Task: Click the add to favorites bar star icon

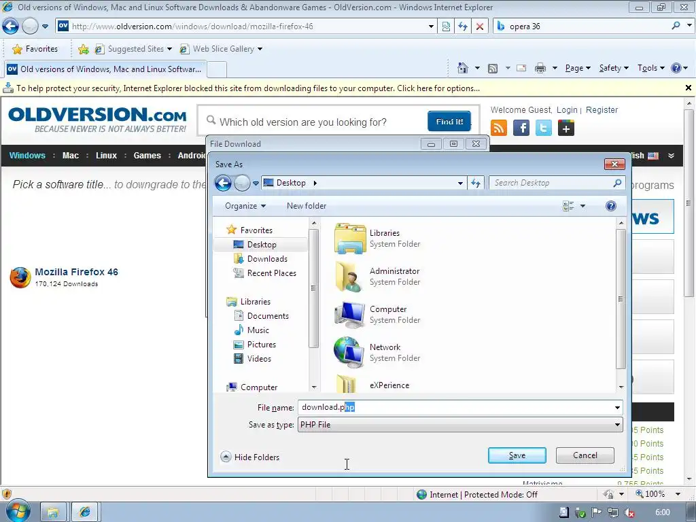Action: pos(83,49)
